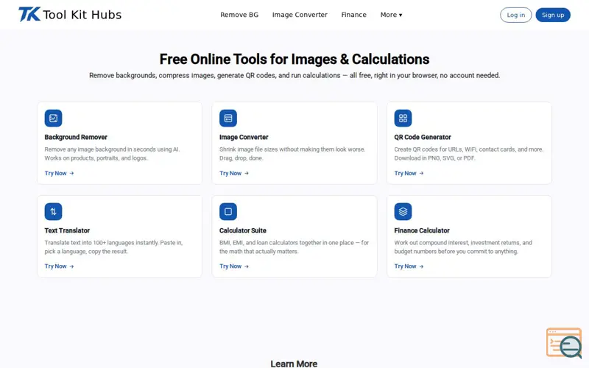This screenshot has width=589, height=368.
Task: Click the Image Converter card icon
Action: (228, 118)
